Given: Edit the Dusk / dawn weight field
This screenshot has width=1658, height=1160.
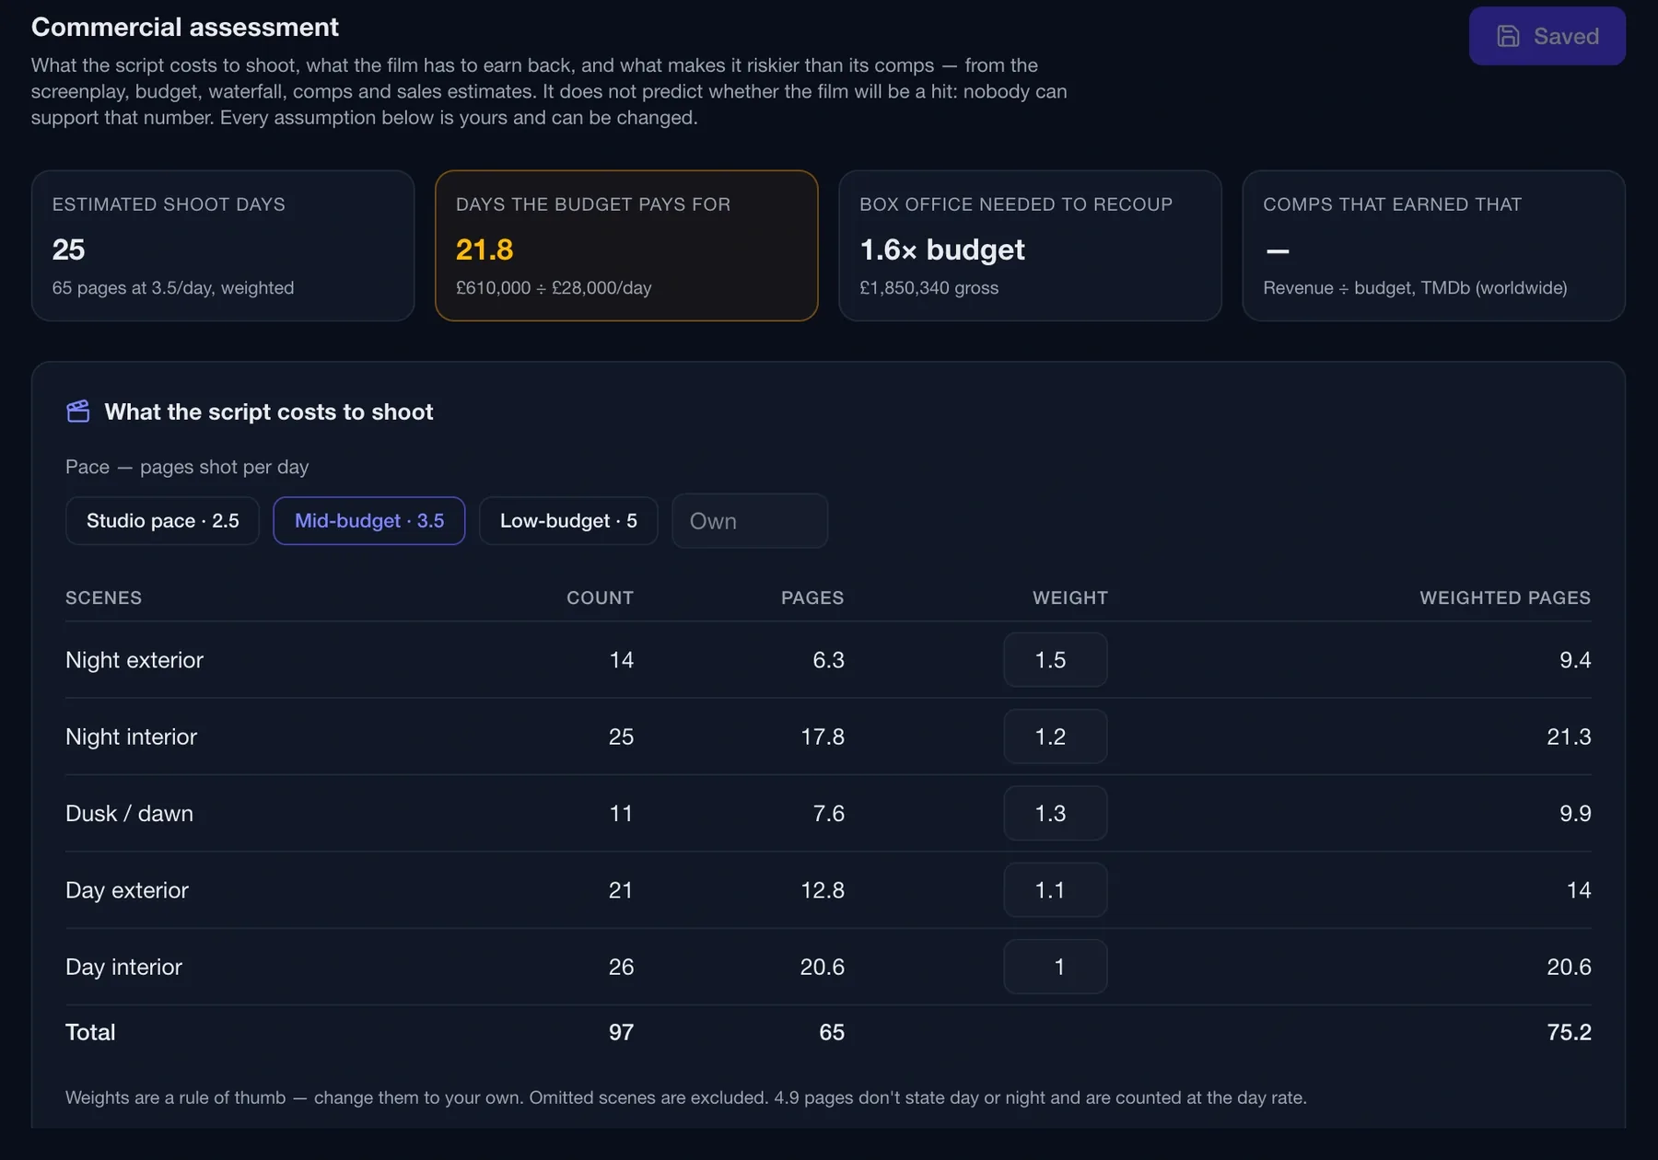Looking at the screenshot, I should 1056,813.
